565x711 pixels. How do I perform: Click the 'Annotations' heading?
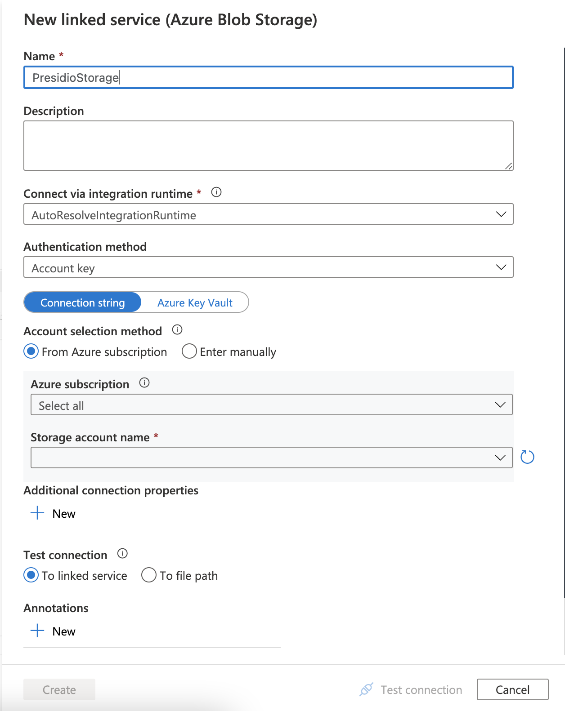56,608
